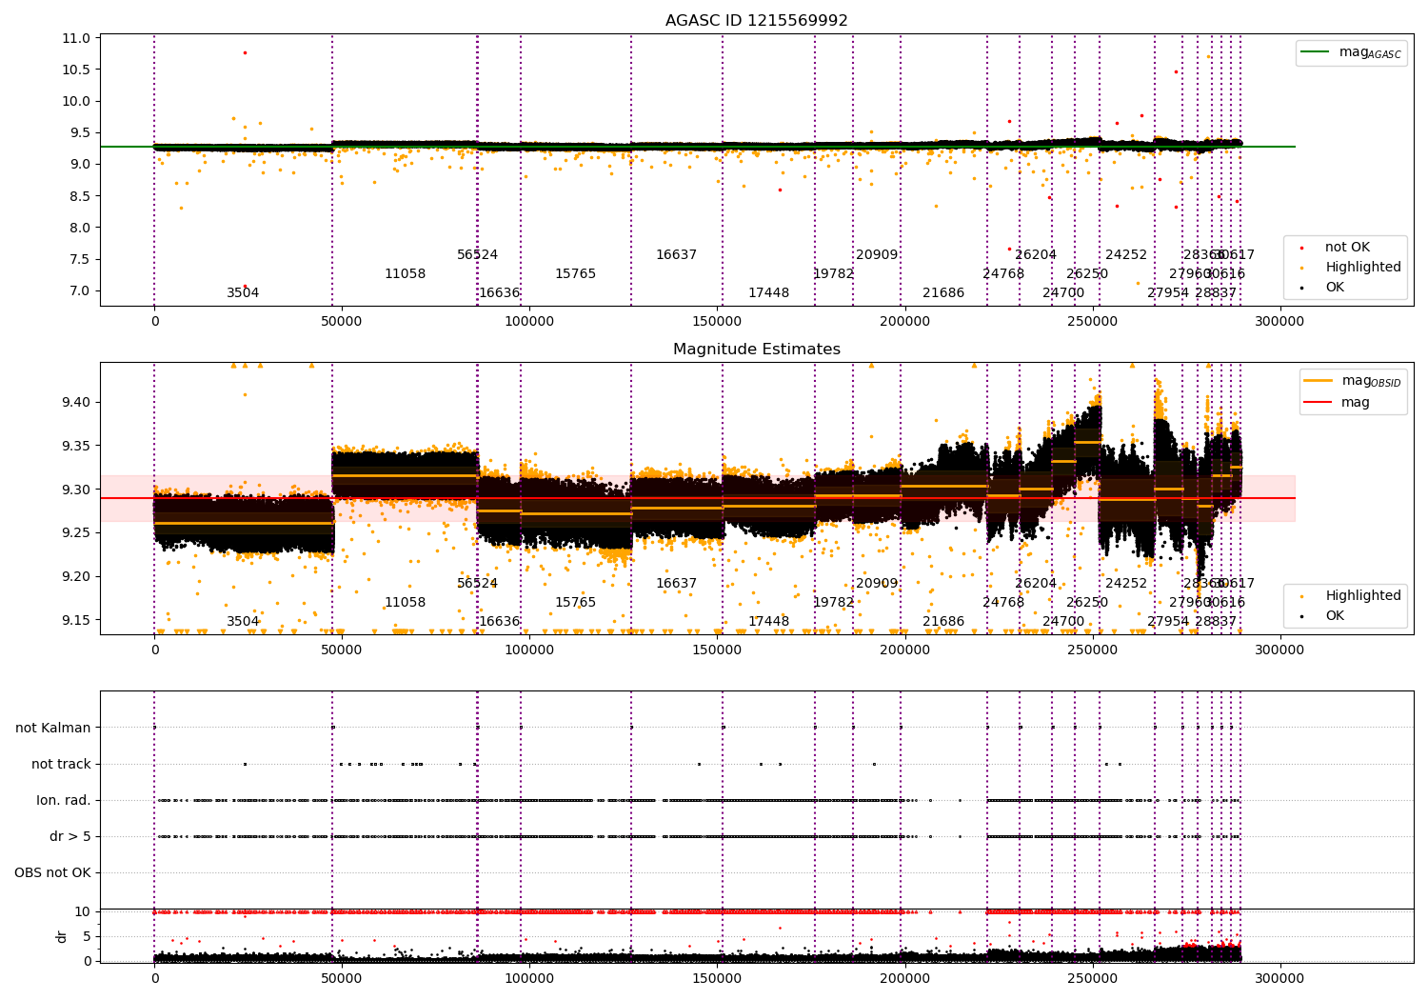Image resolution: width=1428 pixels, height=1000 pixels.
Task: Click OBSID label 11058 in AGASC ID plot
Action: click(x=405, y=274)
